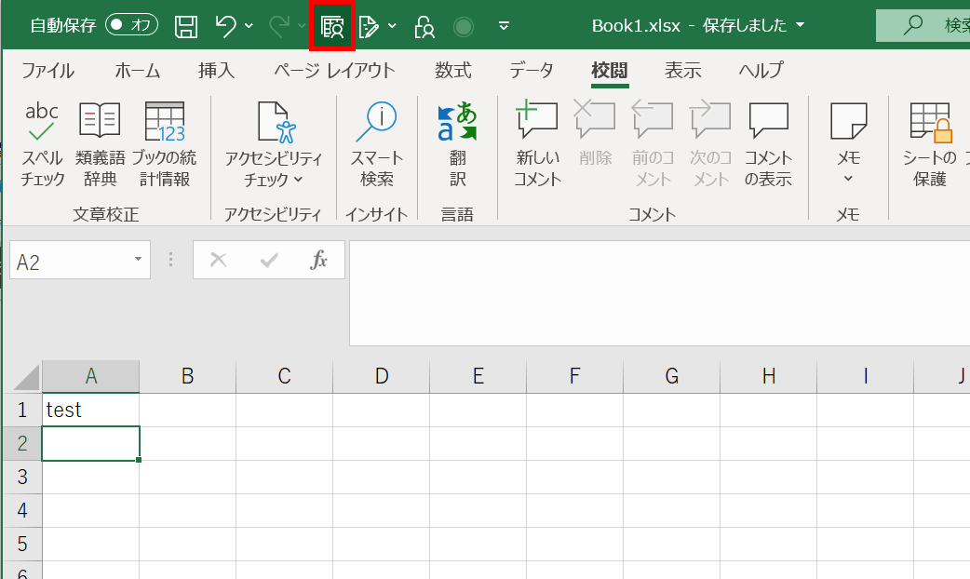
Task: Click コメントの表示 show comments
Action: (x=768, y=145)
